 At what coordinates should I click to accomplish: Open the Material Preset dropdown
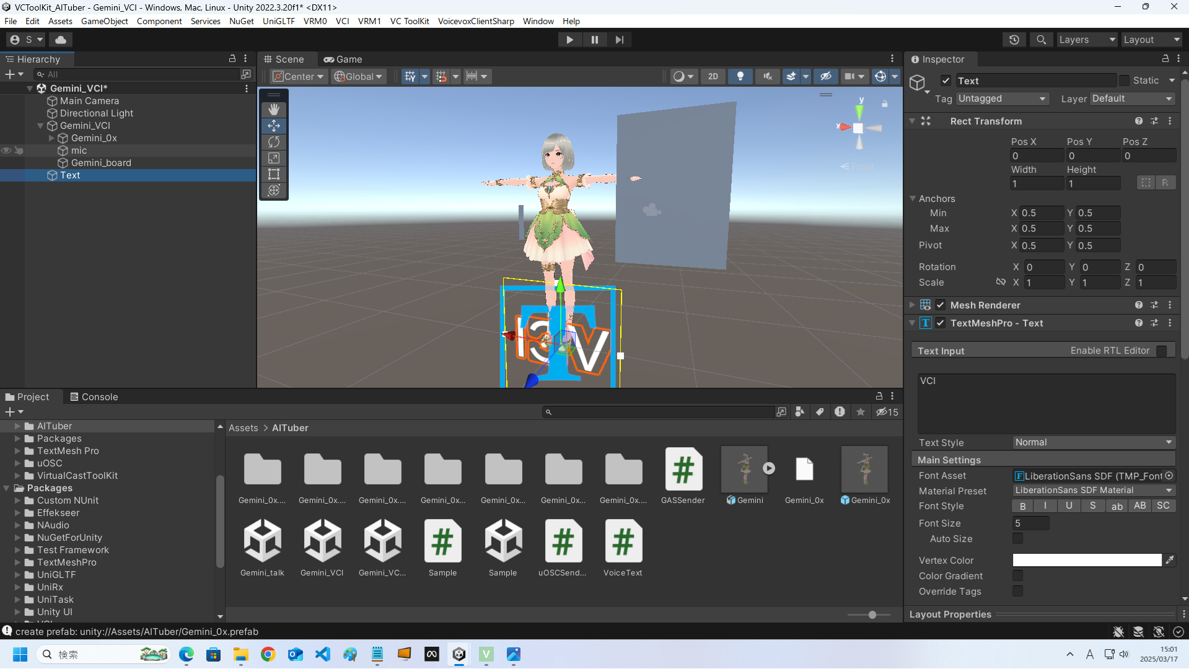[x=1094, y=490]
